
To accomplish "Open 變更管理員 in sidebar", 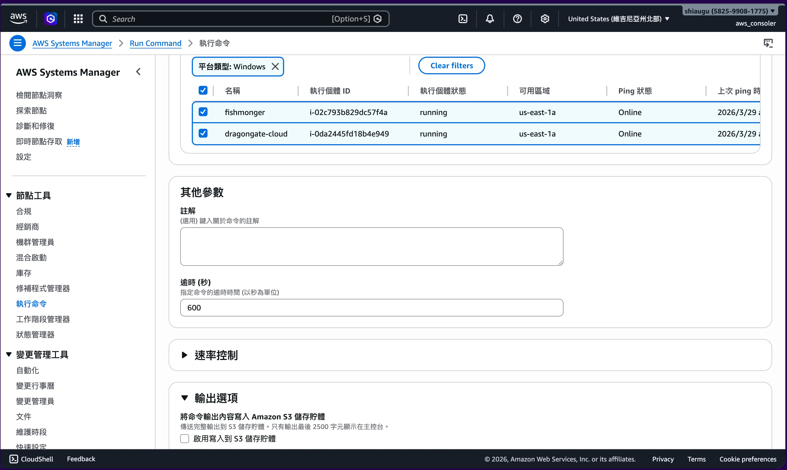I will (35, 401).
